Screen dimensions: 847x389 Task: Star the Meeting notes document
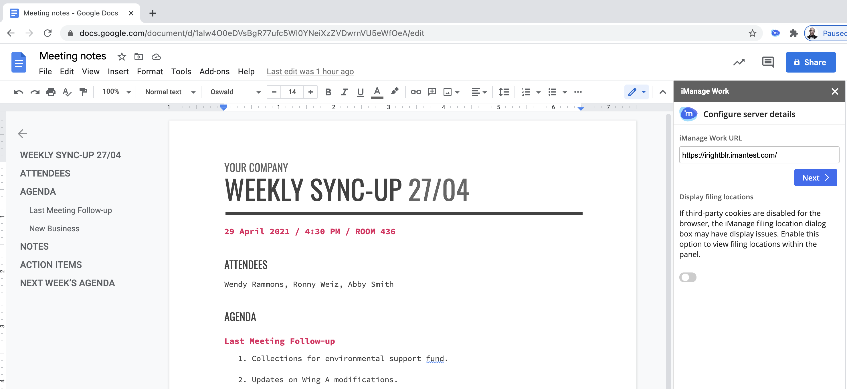[121, 57]
